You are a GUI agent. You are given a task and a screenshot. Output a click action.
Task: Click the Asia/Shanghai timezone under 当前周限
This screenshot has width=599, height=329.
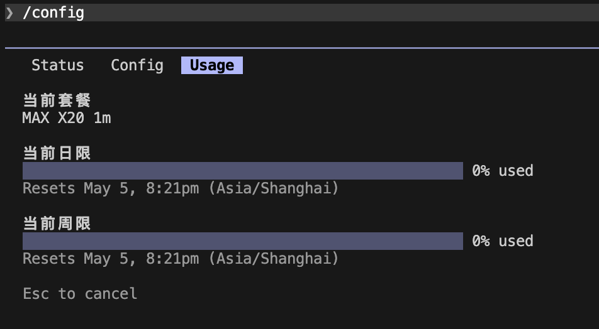tap(274, 259)
